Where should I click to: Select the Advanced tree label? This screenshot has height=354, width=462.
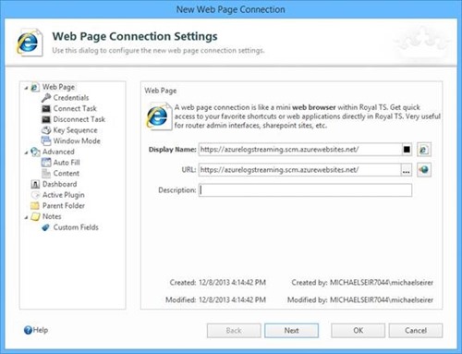click(x=58, y=152)
